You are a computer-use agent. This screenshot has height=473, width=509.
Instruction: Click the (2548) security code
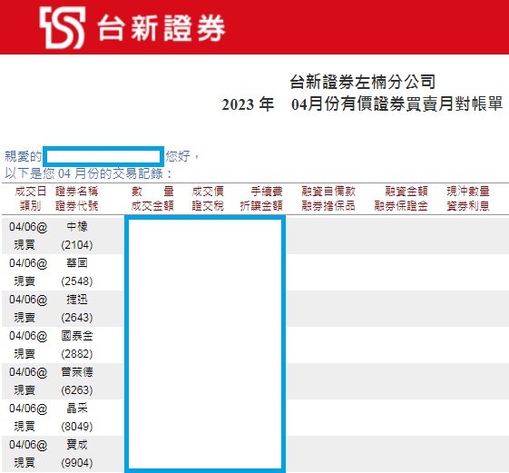[77, 281]
